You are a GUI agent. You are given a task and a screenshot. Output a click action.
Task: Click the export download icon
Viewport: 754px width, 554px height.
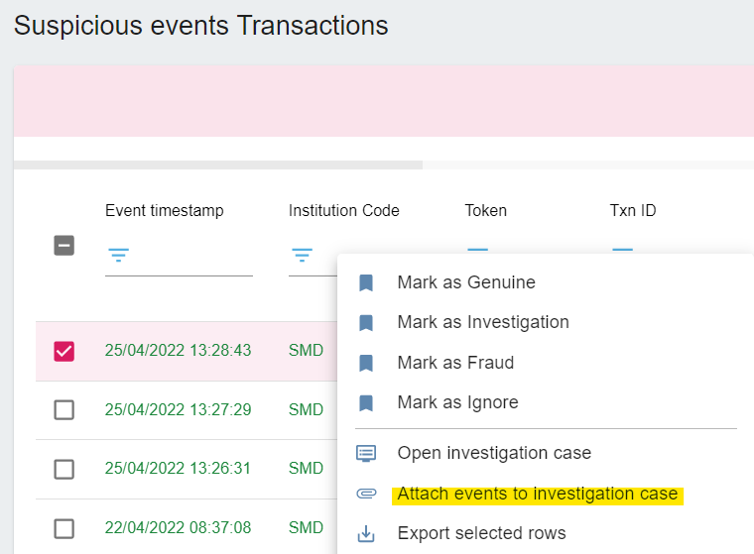pos(366,533)
